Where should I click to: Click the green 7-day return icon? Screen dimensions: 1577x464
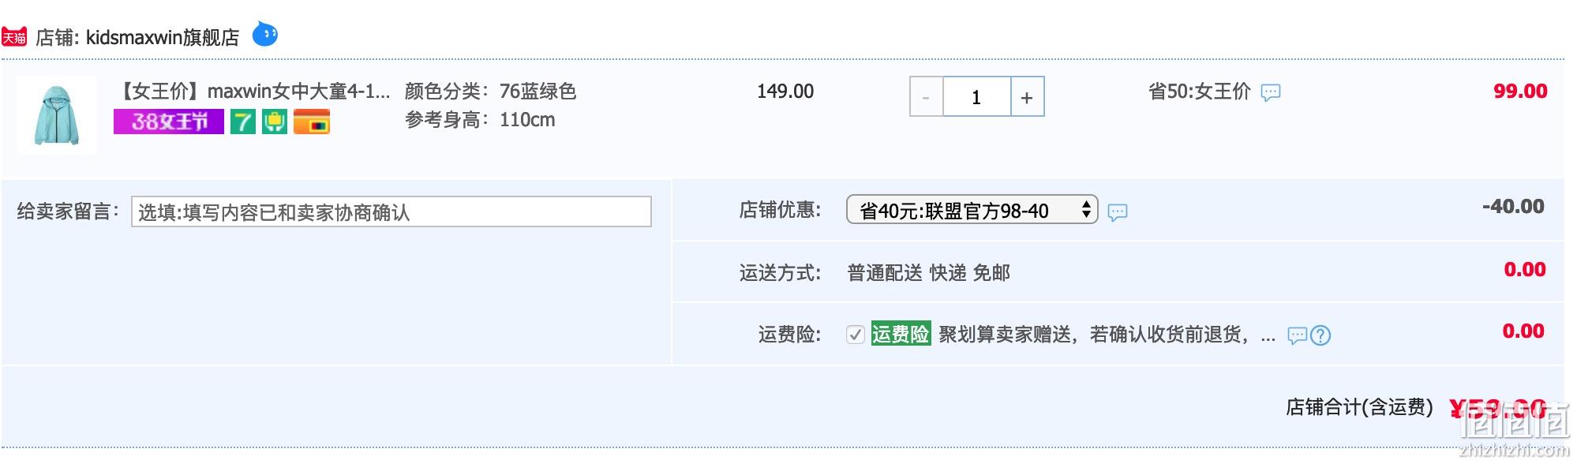(x=243, y=122)
